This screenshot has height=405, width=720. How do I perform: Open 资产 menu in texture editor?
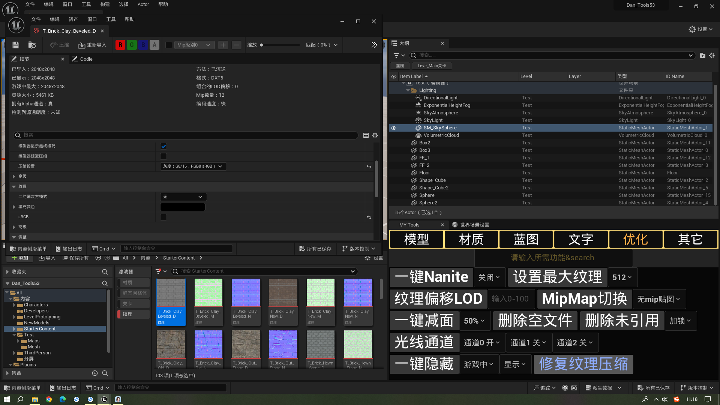73,19
